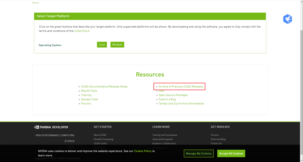The image size is (303, 162).
Task: Open the Cookie Policy link in banner
Action: coord(143,151)
